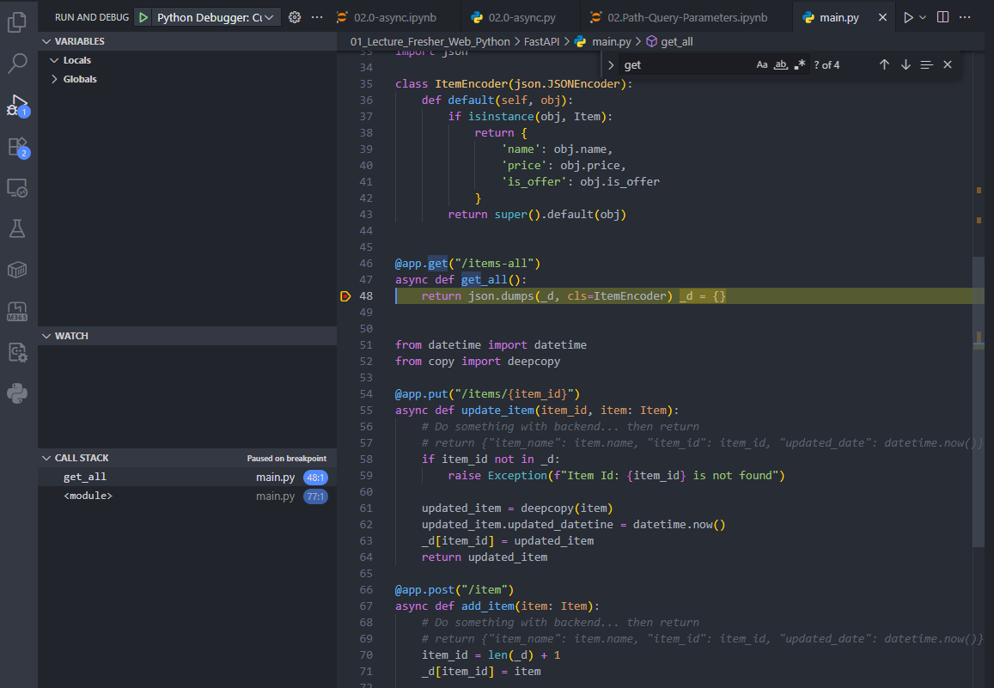Open the Explorer view

coord(17,22)
